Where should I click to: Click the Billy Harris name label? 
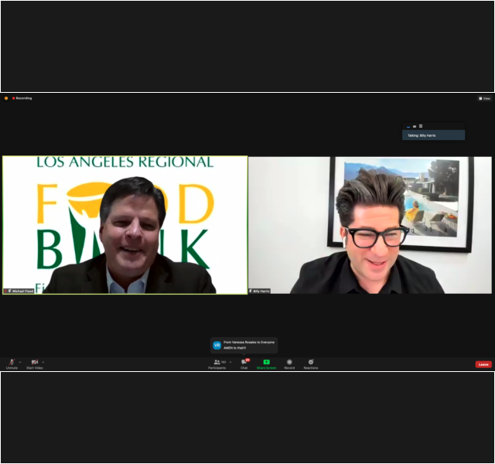pyautogui.click(x=259, y=291)
